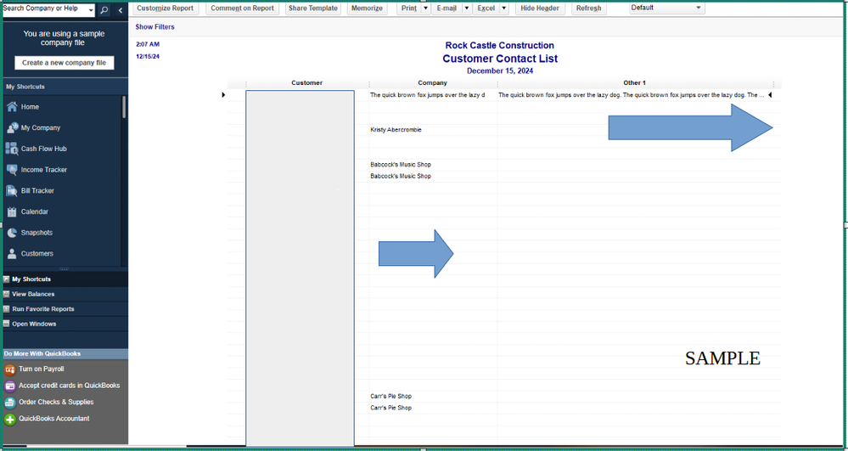848x451 pixels.
Task: Open the Income Tracker icon
Action: click(12, 170)
